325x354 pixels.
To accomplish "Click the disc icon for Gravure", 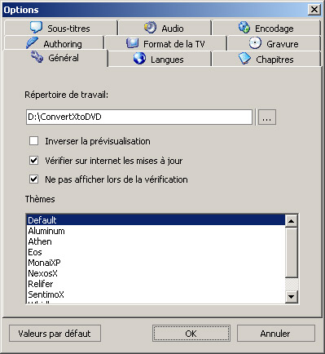I will tap(255, 43).
